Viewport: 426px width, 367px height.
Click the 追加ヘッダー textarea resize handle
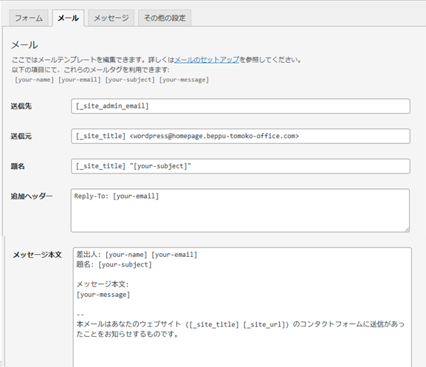407,230
